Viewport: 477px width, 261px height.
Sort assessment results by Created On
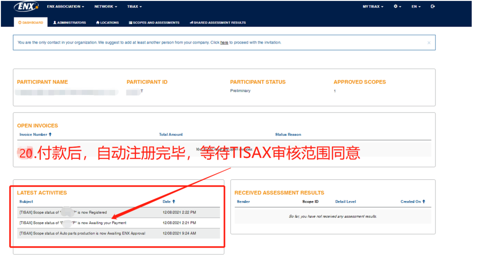(x=413, y=201)
